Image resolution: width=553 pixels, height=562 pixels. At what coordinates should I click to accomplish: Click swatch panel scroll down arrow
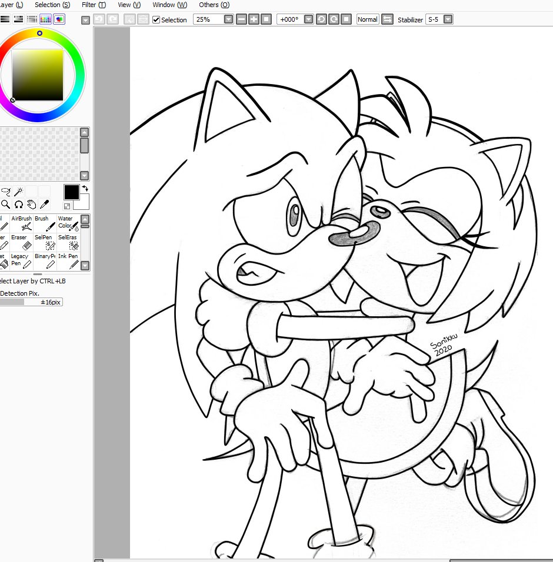tap(84, 176)
